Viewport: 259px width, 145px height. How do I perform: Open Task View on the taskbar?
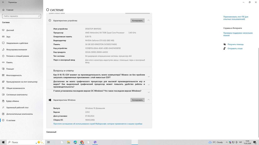pyautogui.click(x=49, y=142)
